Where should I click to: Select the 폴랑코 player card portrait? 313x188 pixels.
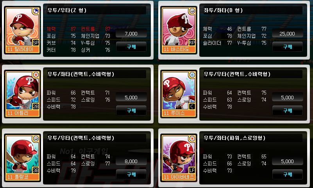pyautogui.click(x=23, y=158)
